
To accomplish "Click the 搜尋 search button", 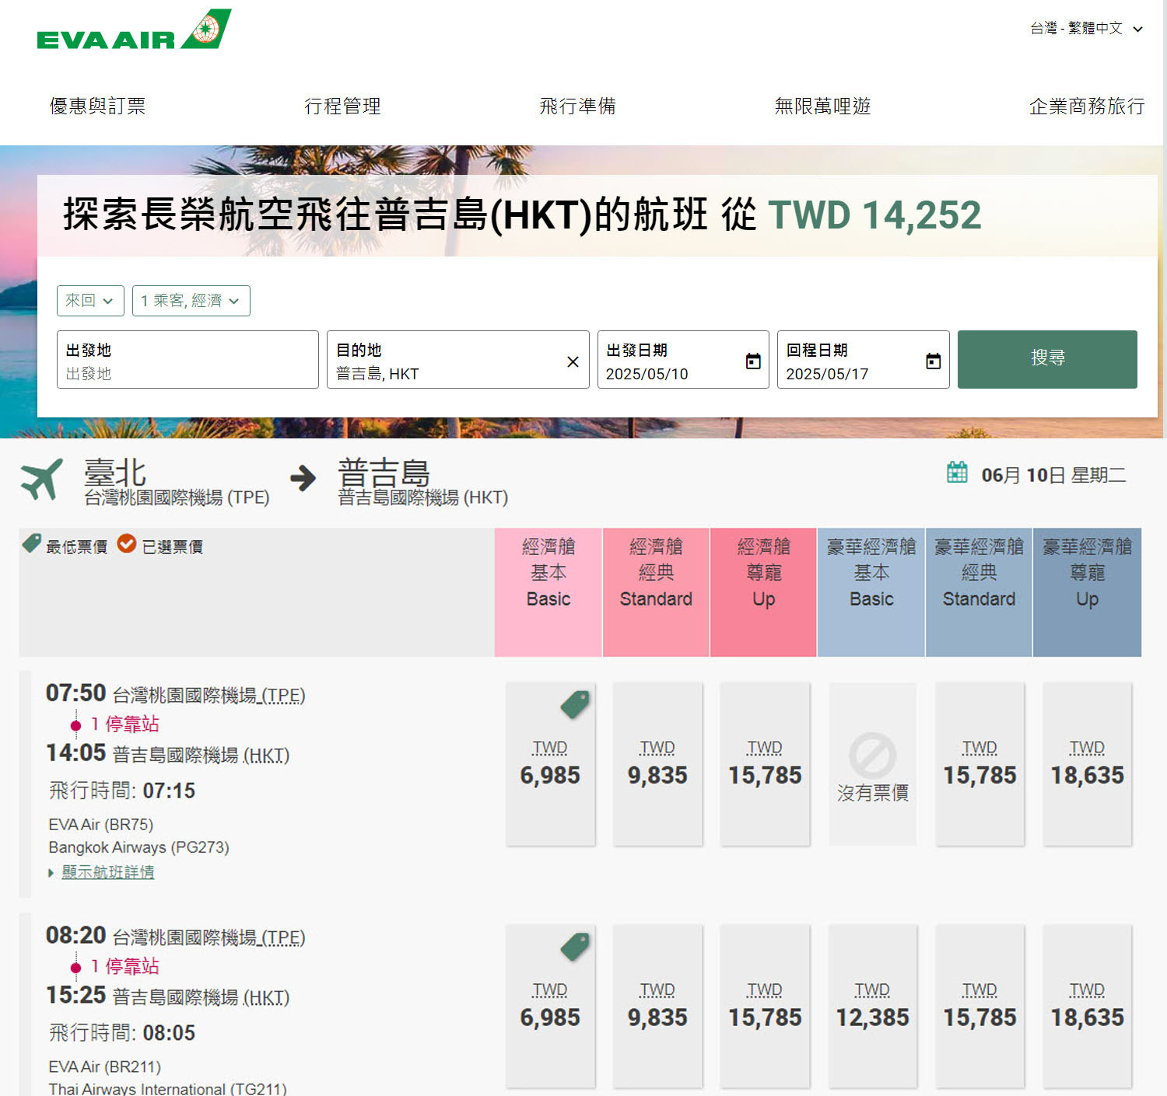I will click(1047, 359).
